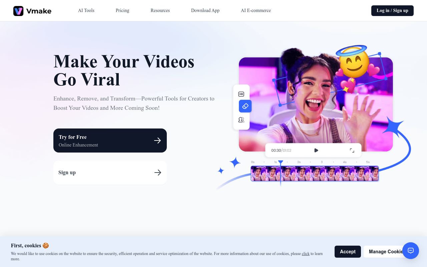Toggle fullscreen on the preview player
This screenshot has height=267, width=427.
pyautogui.click(x=352, y=151)
